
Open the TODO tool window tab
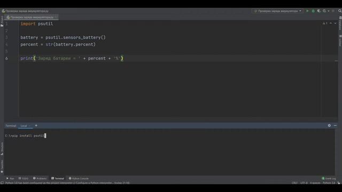pyautogui.click(x=24, y=179)
